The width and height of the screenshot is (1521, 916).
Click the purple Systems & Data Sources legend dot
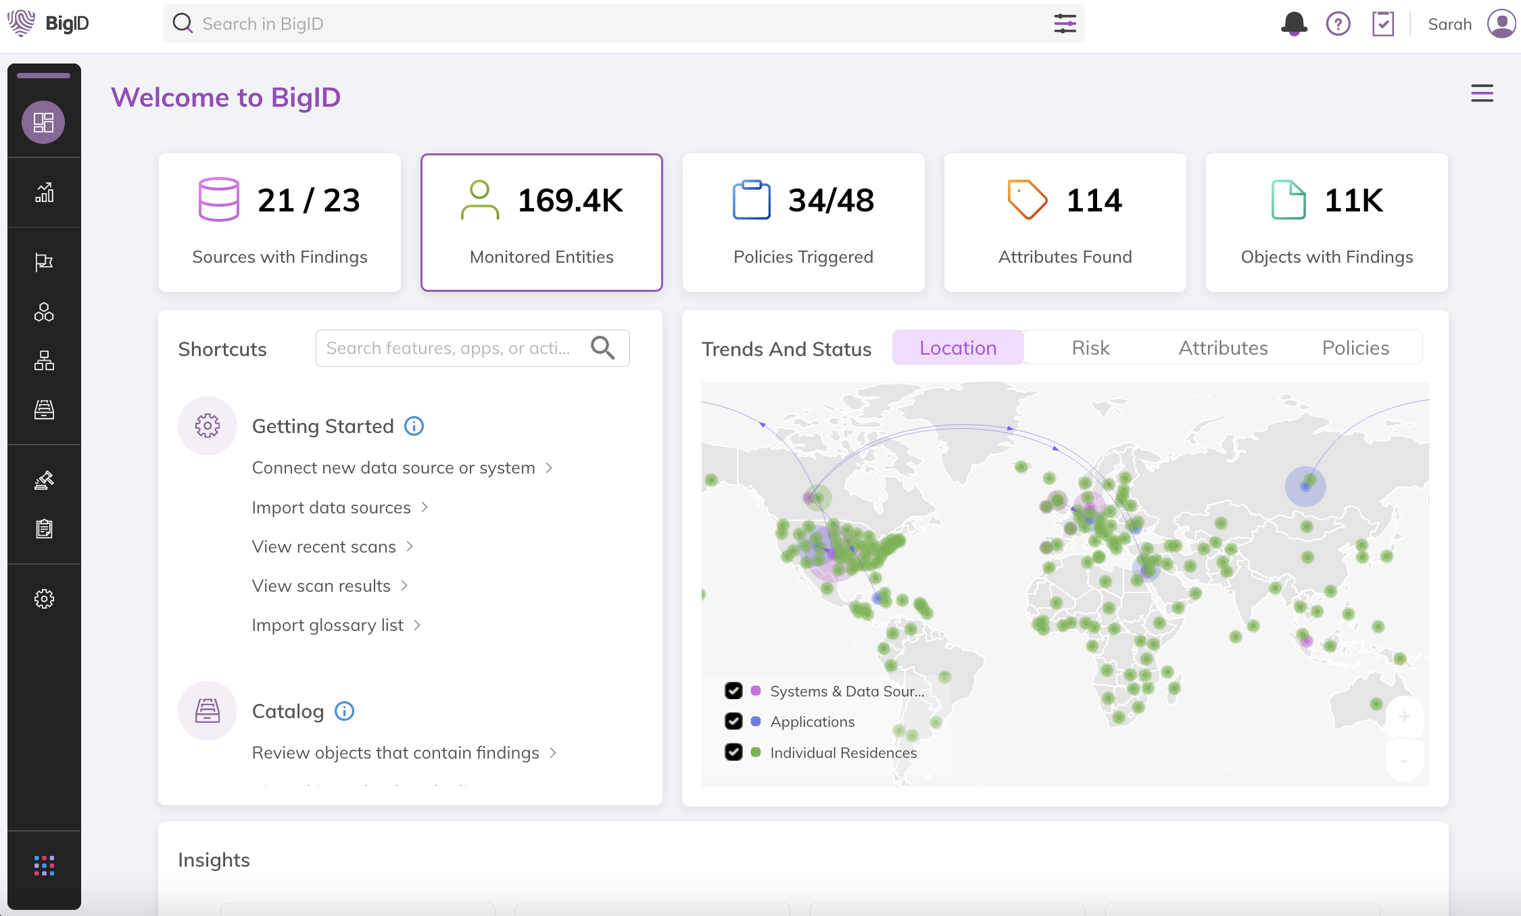tap(756, 690)
